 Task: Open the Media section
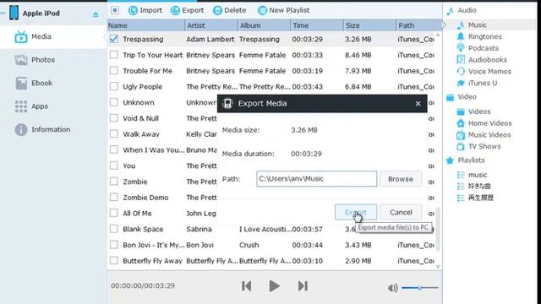coord(53,36)
